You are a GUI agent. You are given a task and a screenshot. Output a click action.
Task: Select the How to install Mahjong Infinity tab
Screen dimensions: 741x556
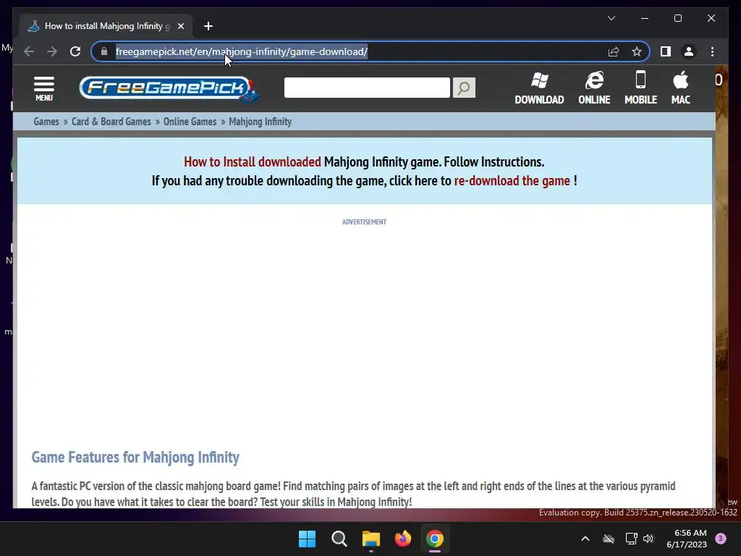tap(106, 26)
